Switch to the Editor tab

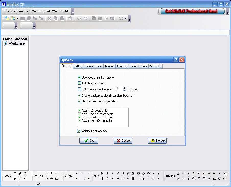(78, 66)
